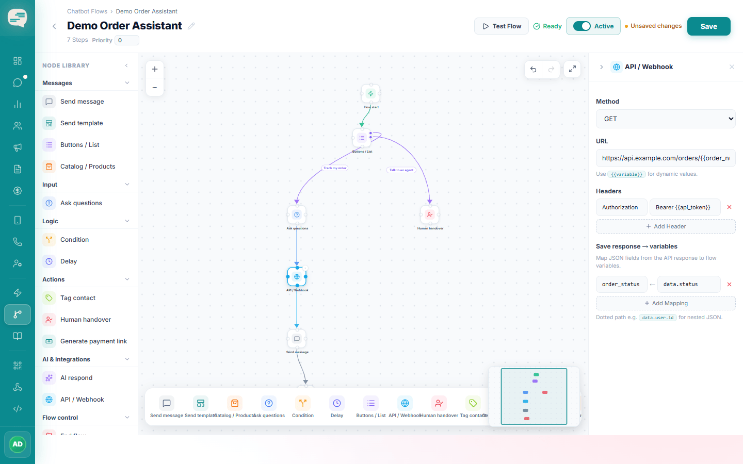The width and height of the screenshot is (743, 464).
Task: Collapse the AI & Integrations section
Action: [x=127, y=359]
